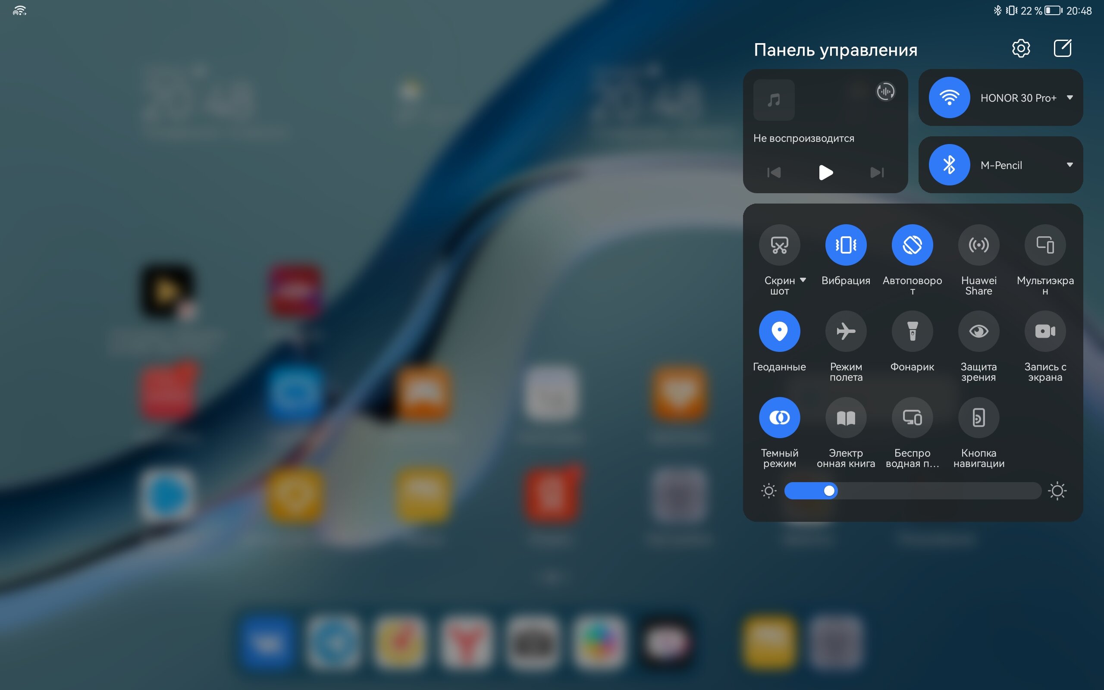Open Control Panel settings gear
1104x690 pixels.
point(1020,48)
